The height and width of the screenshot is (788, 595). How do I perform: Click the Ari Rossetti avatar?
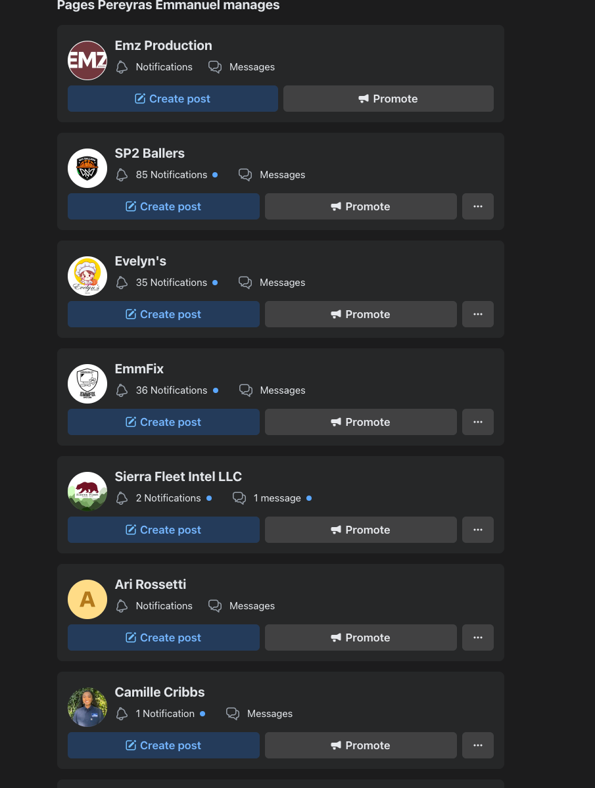(x=87, y=599)
